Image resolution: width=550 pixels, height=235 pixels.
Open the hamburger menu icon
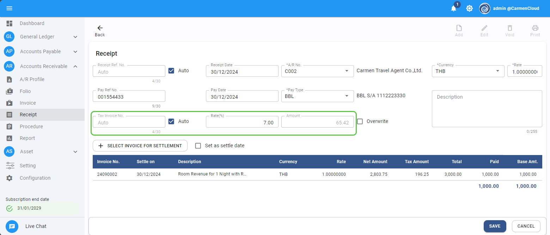[x=10, y=8]
